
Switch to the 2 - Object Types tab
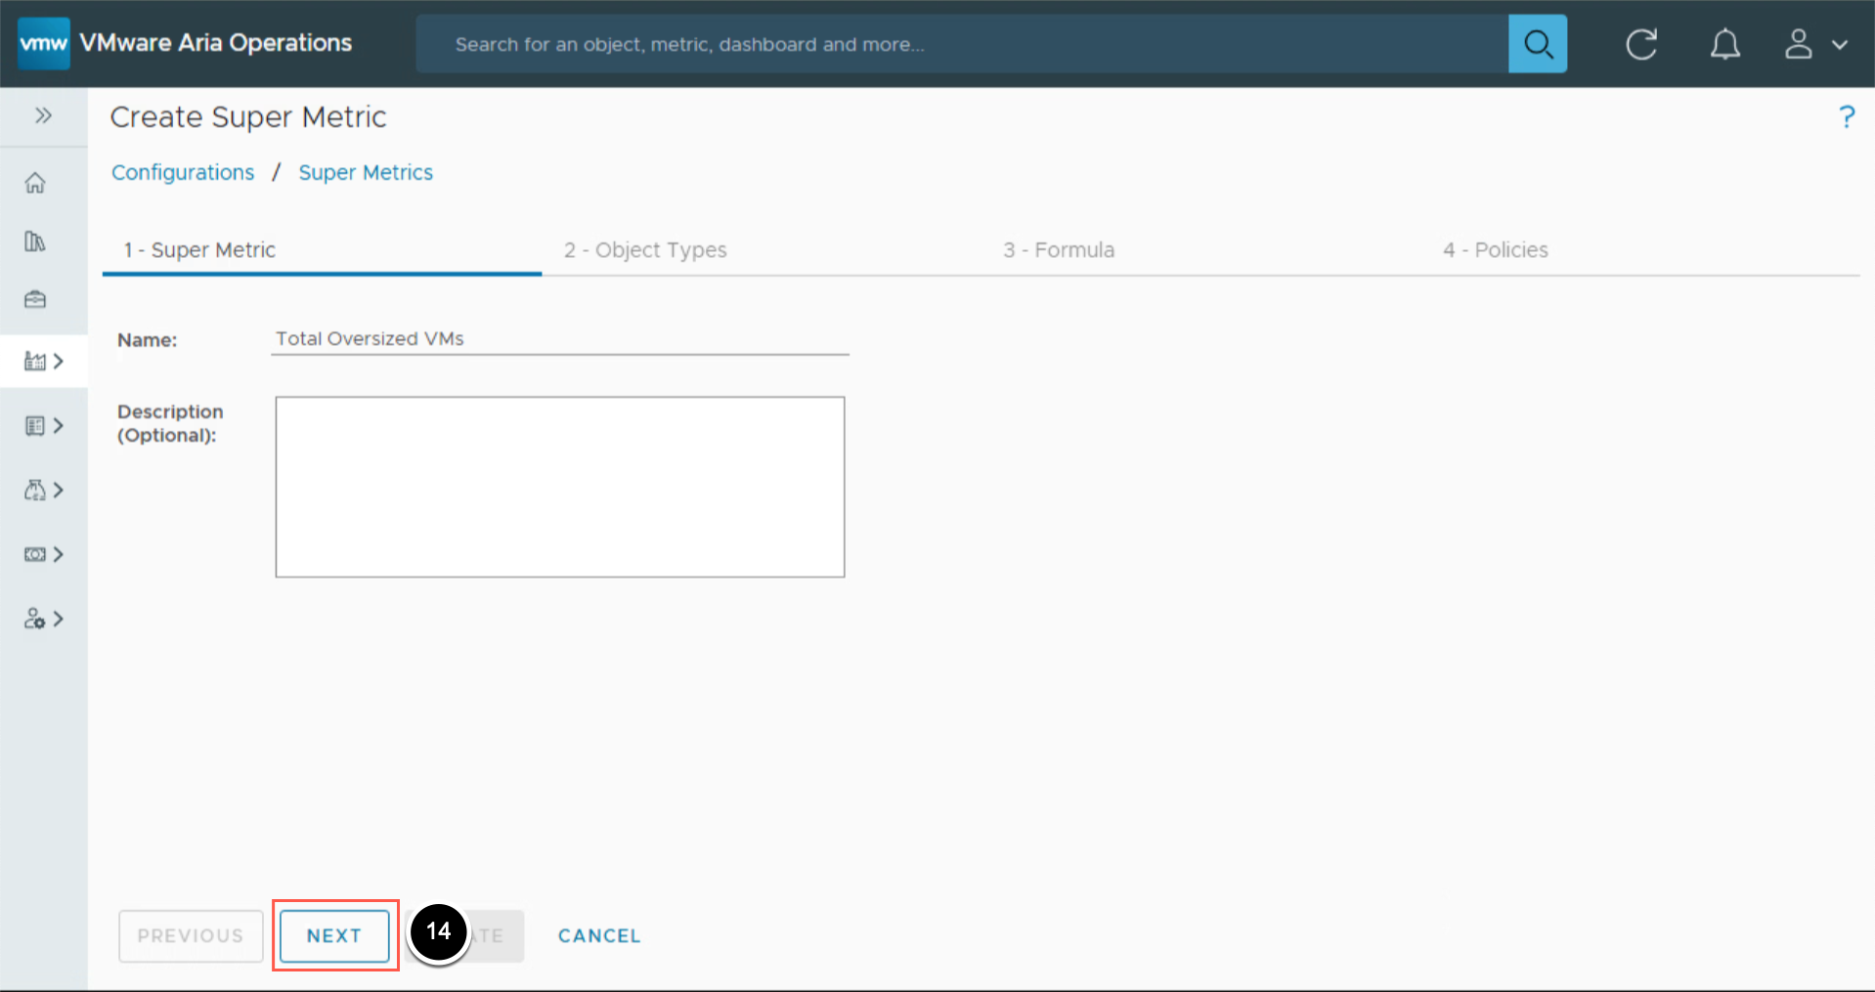tap(645, 250)
